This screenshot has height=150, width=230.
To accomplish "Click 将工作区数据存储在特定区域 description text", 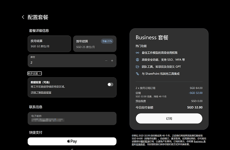I will coord(48,87).
